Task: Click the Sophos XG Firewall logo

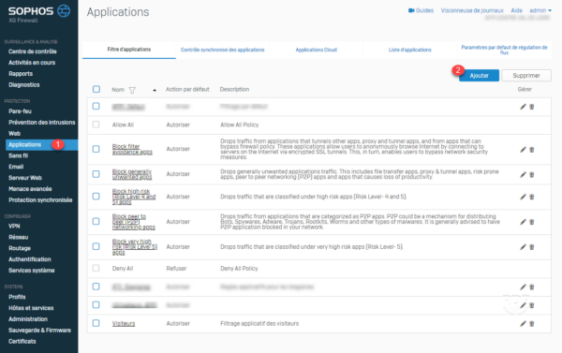Action: 38,14
